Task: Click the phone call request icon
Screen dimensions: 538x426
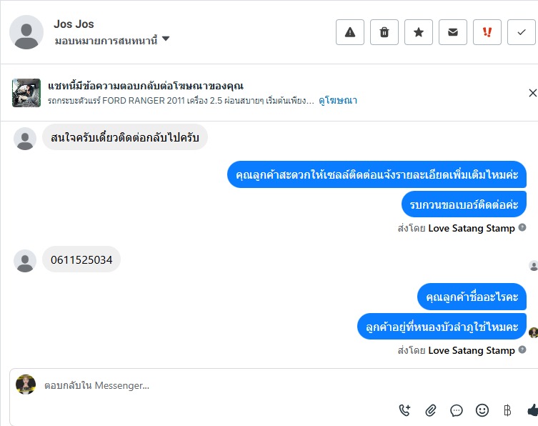Action: click(404, 410)
